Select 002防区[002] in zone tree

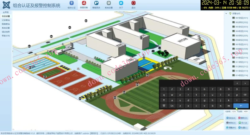pyautogui.click(x=241, y=22)
